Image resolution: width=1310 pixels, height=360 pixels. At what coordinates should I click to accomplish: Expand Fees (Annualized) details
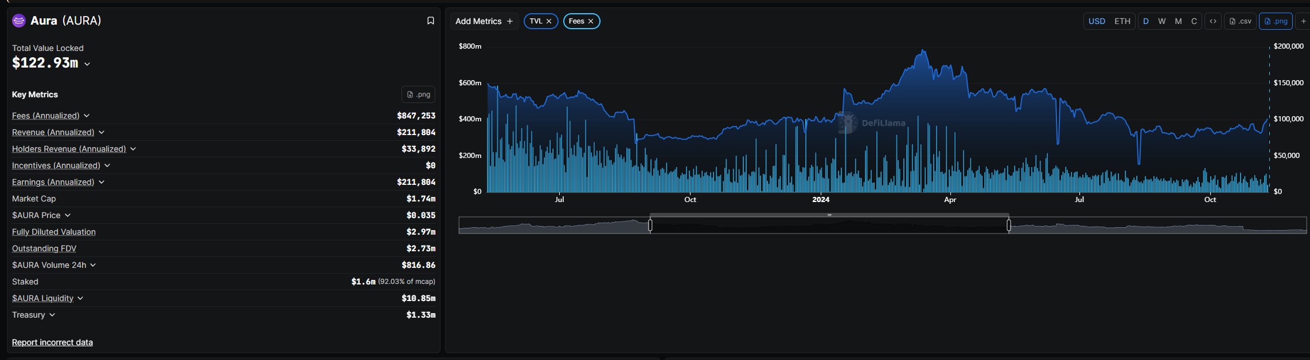[87, 116]
